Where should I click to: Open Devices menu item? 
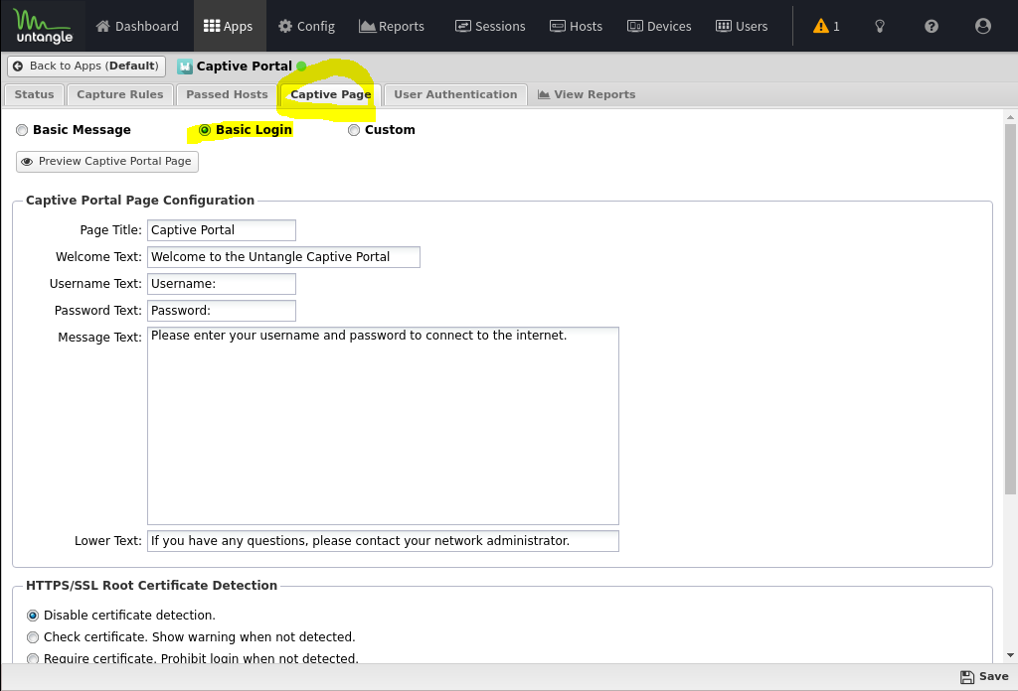[659, 26]
